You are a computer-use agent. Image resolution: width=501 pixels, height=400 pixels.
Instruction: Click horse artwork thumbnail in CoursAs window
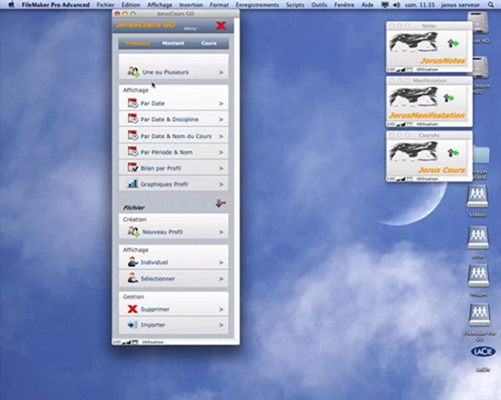[414, 152]
